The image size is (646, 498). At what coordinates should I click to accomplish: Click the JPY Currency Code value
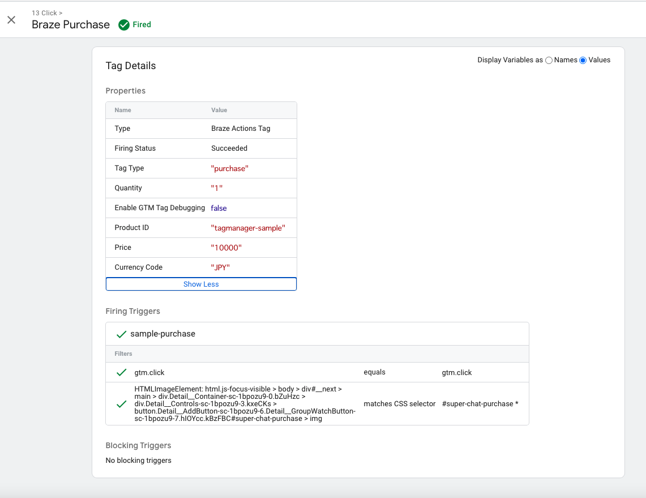tap(221, 267)
